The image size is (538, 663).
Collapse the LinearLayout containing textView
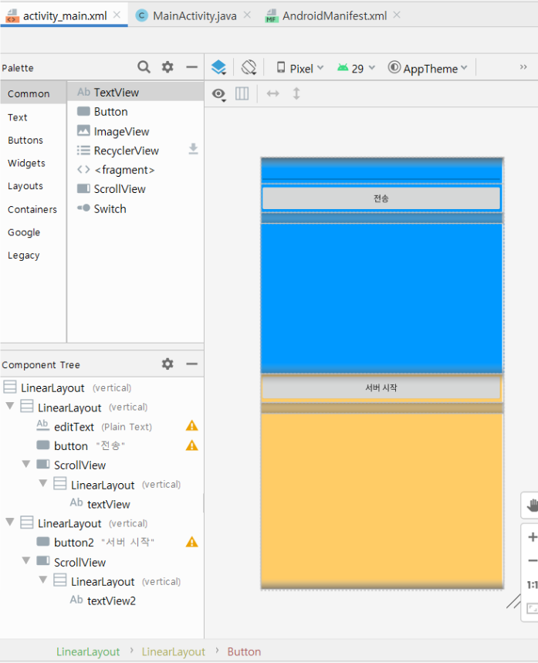[x=43, y=483]
